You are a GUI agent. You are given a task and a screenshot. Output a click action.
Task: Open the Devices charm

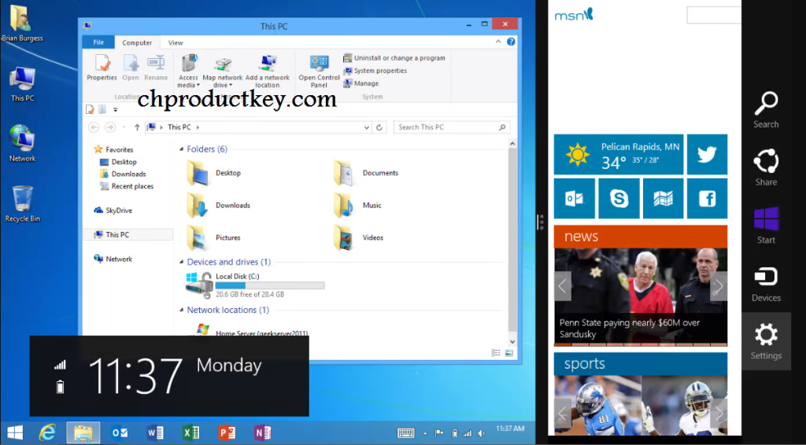coord(766,283)
